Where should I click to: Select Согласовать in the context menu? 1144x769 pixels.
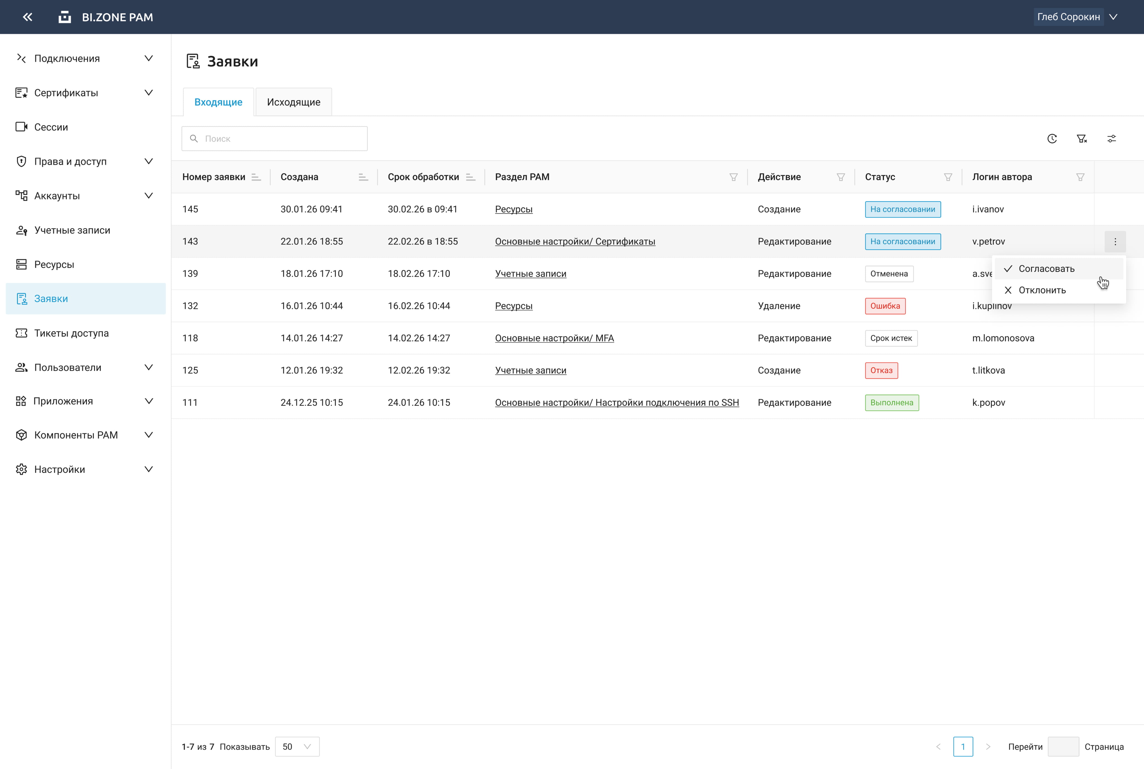(x=1047, y=269)
